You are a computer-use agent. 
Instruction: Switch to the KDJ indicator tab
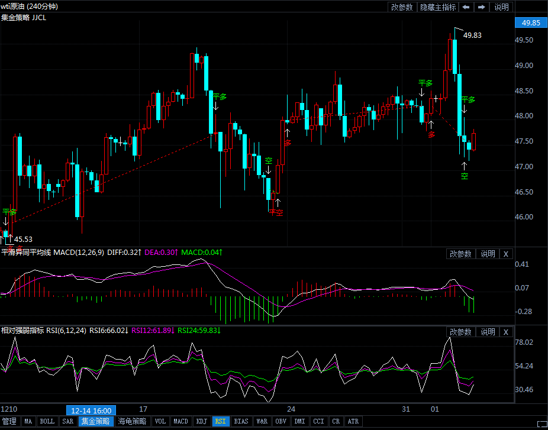201,422
